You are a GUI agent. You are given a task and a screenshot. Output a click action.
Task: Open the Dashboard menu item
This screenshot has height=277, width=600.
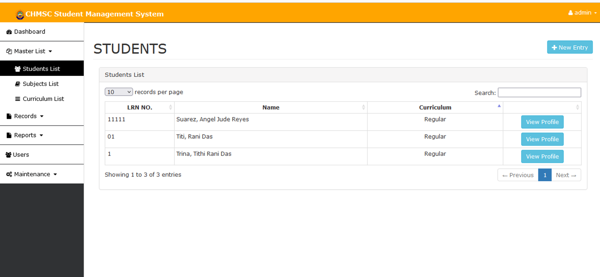(26, 32)
